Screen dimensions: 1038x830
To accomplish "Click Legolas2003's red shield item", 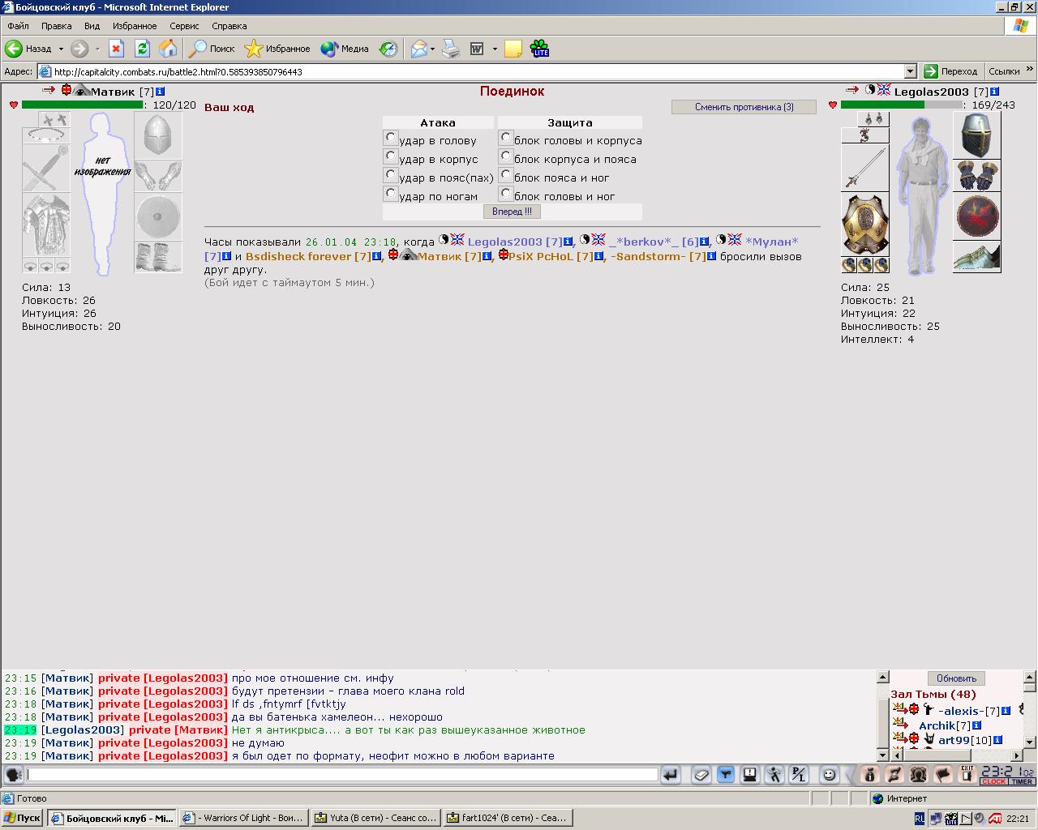I will click(x=976, y=216).
